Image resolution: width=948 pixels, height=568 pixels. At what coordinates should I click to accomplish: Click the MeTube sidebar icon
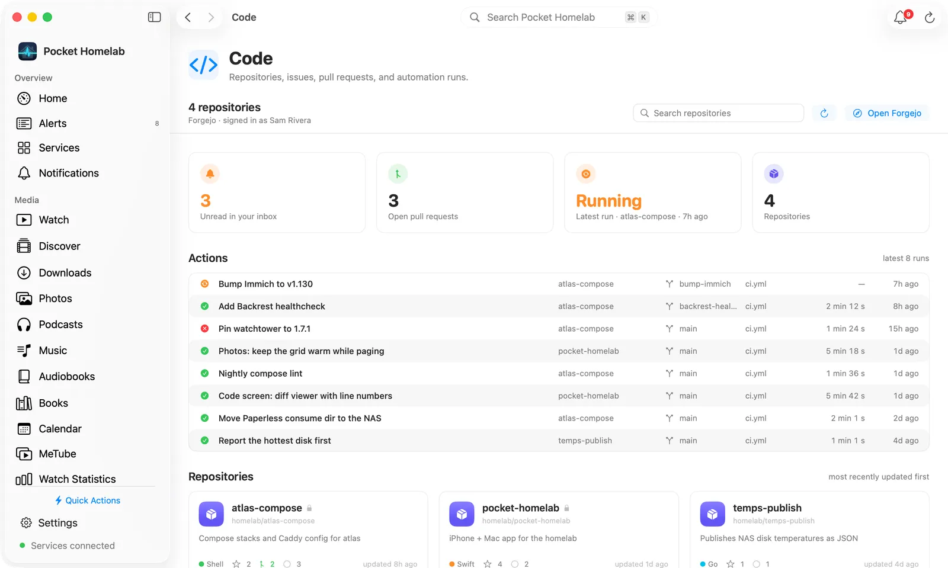pos(24,454)
